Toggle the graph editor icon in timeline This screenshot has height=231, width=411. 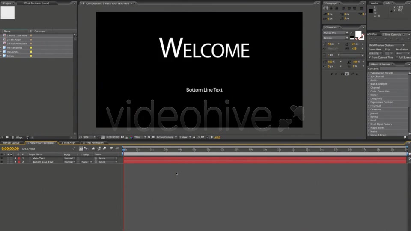pos(117,148)
